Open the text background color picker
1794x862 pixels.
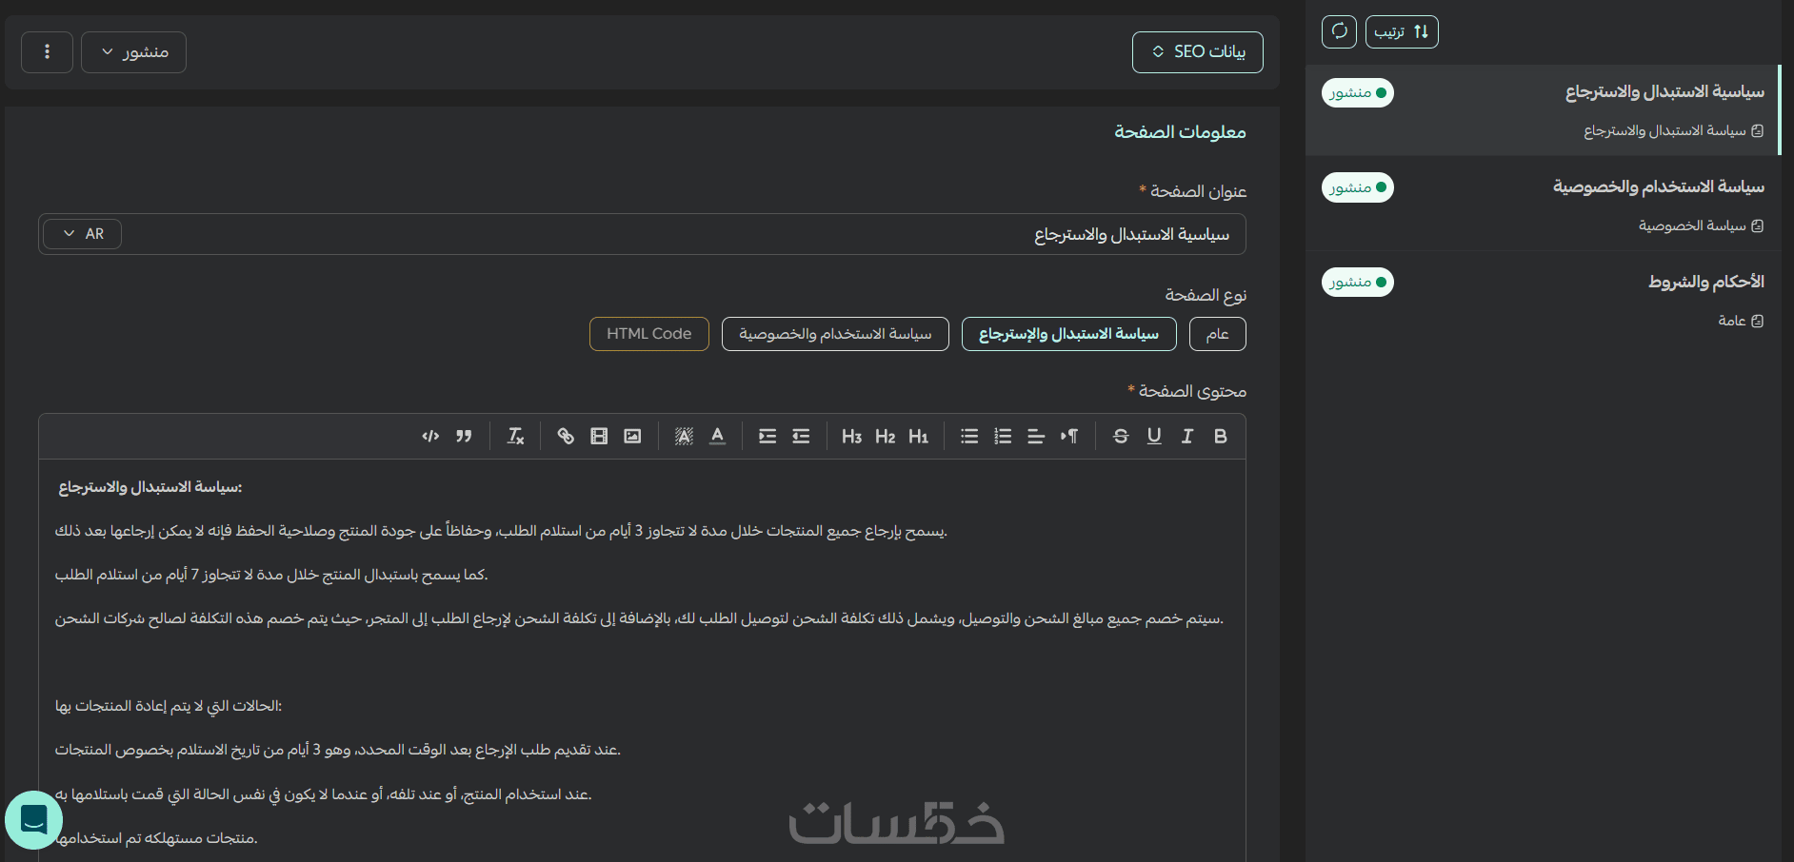pyautogui.click(x=684, y=436)
